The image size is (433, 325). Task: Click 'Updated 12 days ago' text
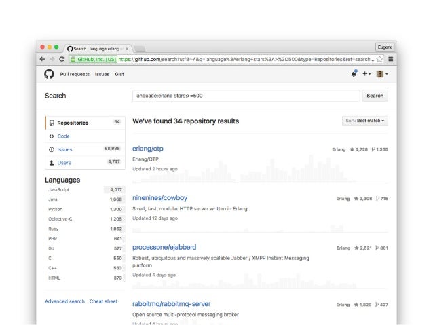(x=155, y=218)
